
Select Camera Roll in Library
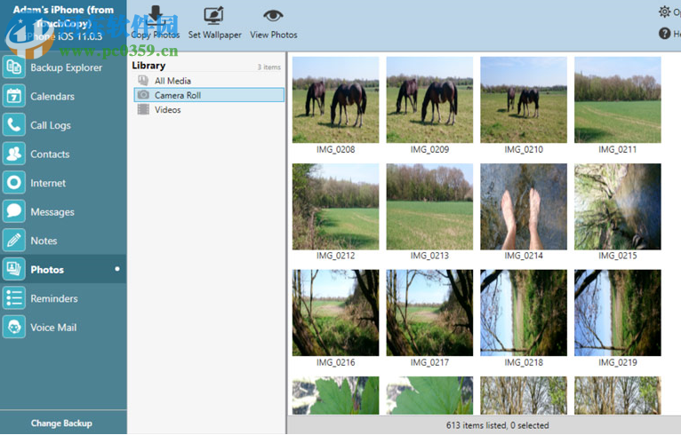209,95
